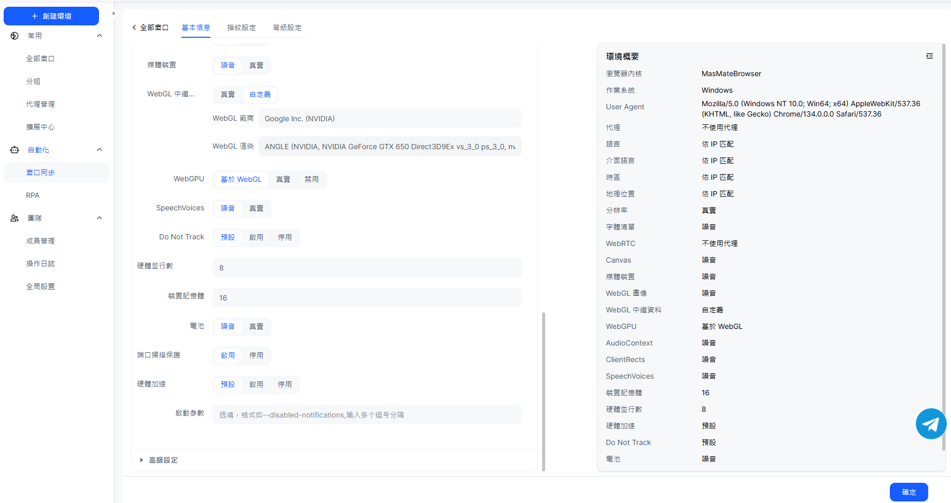The image size is (951, 503).
Task: Switch to the 指紋設定 tab
Action: click(242, 27)
